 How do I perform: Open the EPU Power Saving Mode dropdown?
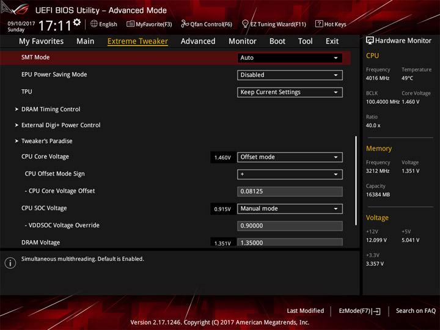click(290, 75)
